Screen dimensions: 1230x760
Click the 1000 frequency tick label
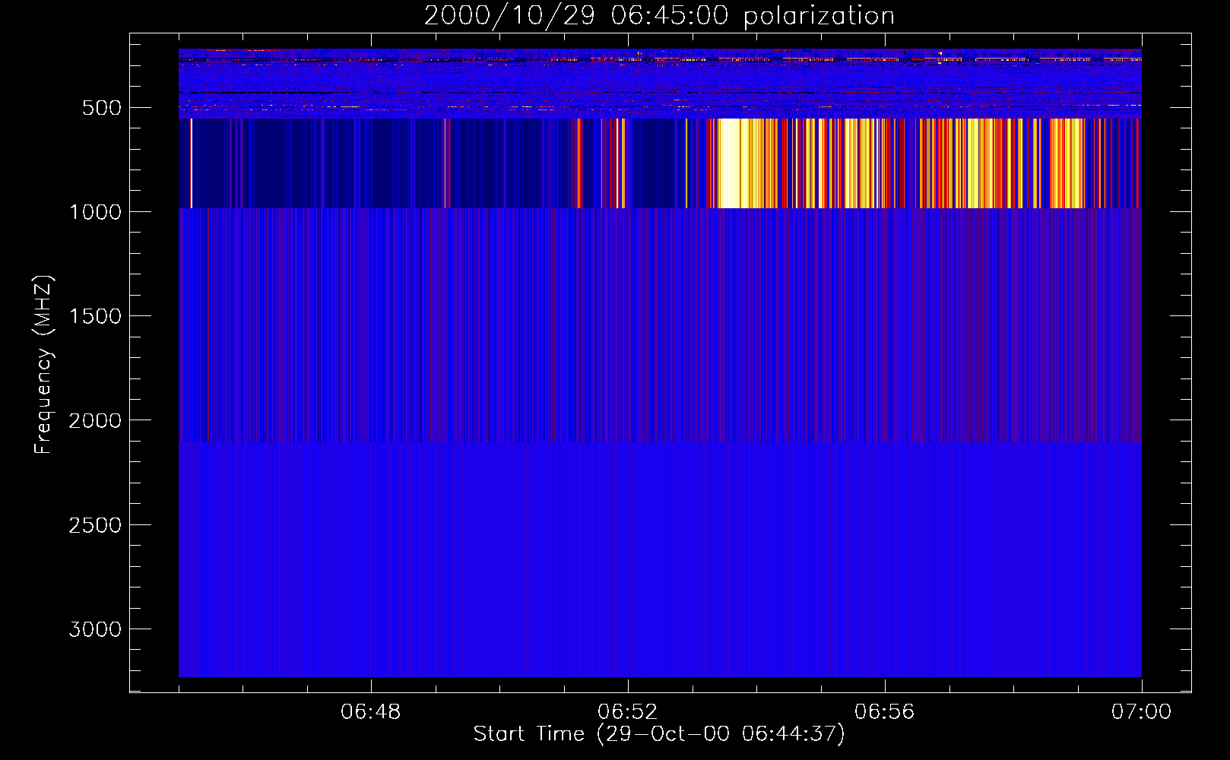coord(95,212)
